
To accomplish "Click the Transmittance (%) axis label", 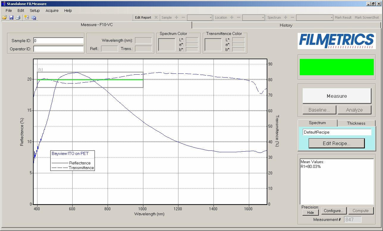I will tap(277, 131).
